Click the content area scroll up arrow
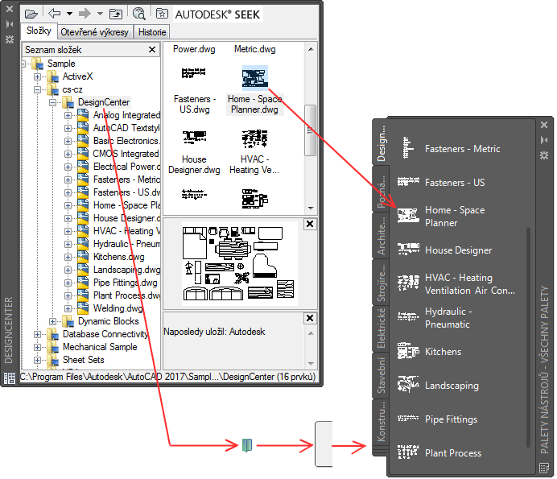Image resolution: width=557 pixels, height=479 pixels. pos(311,49)
